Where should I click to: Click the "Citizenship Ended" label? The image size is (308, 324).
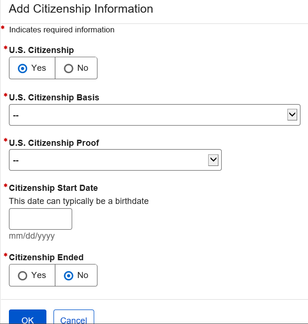tap(46, 257)
